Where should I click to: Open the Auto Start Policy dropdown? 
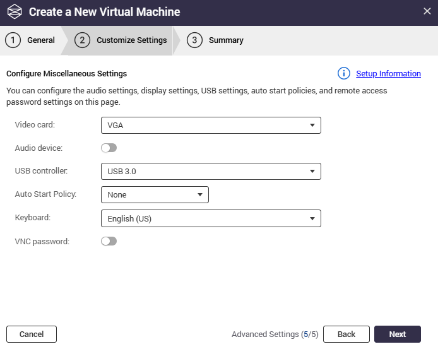tap(155, 195)
